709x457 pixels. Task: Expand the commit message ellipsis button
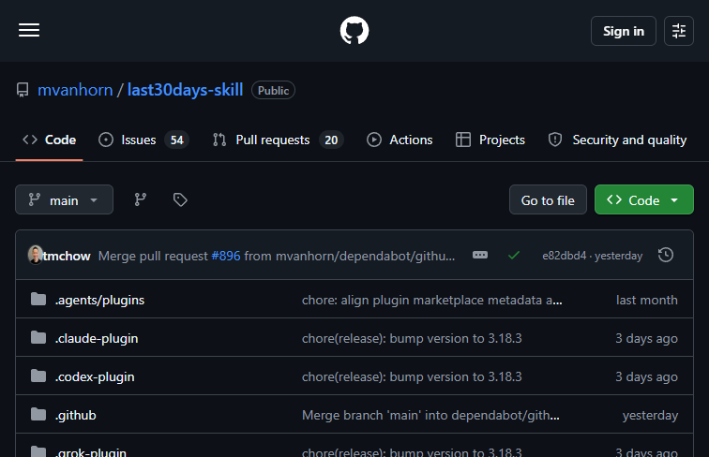pos(480,255)
